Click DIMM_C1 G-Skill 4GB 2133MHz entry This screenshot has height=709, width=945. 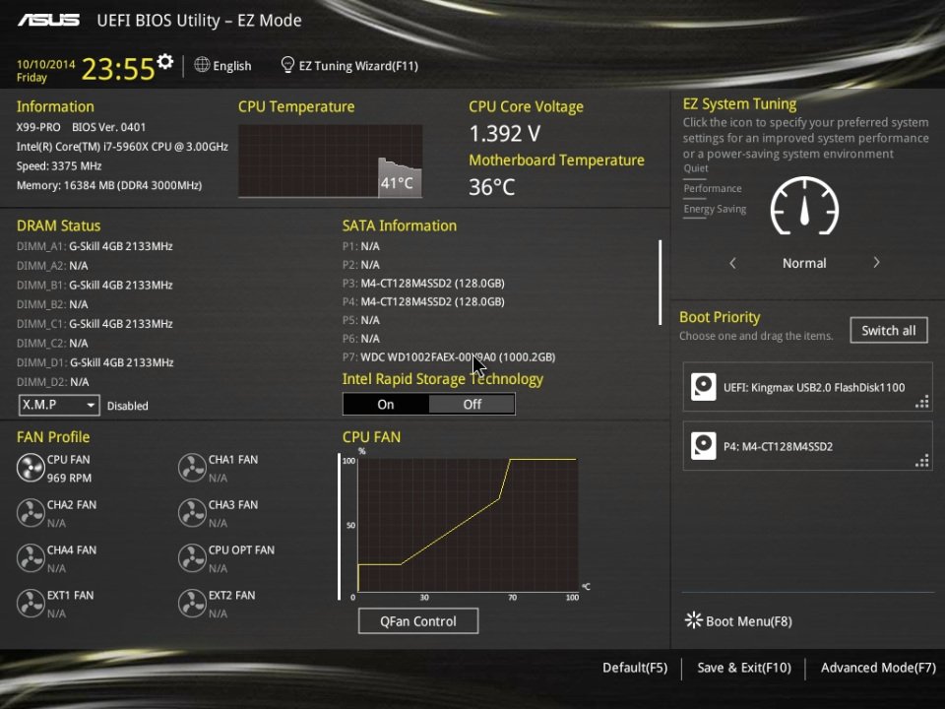(x=94, y=324)
